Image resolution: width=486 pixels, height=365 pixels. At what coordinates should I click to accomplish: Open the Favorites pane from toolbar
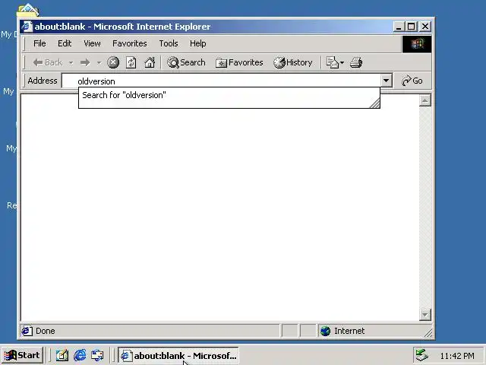tap(239, 62)
